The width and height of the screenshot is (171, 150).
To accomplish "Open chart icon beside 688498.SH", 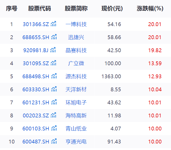I will [x=54, y=76].
